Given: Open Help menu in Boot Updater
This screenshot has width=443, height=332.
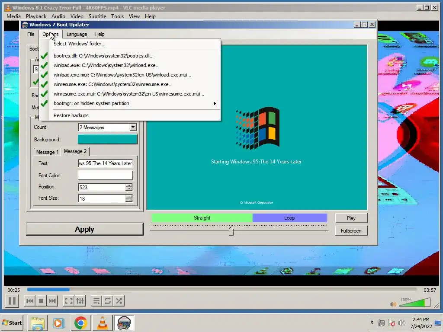Looking at the screenshot, I should click(x=100, y=34).
